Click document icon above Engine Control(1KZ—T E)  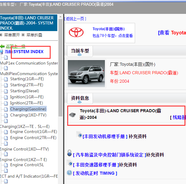[6, 154]
